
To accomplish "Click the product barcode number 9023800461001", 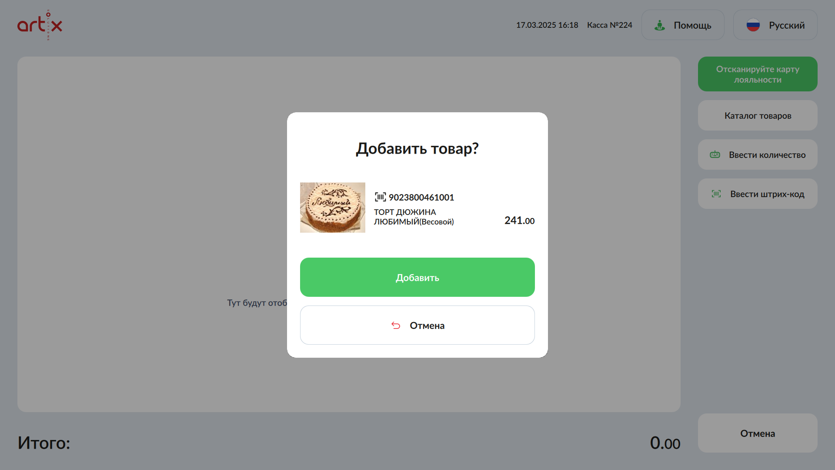I will click(x=421, y=197).
